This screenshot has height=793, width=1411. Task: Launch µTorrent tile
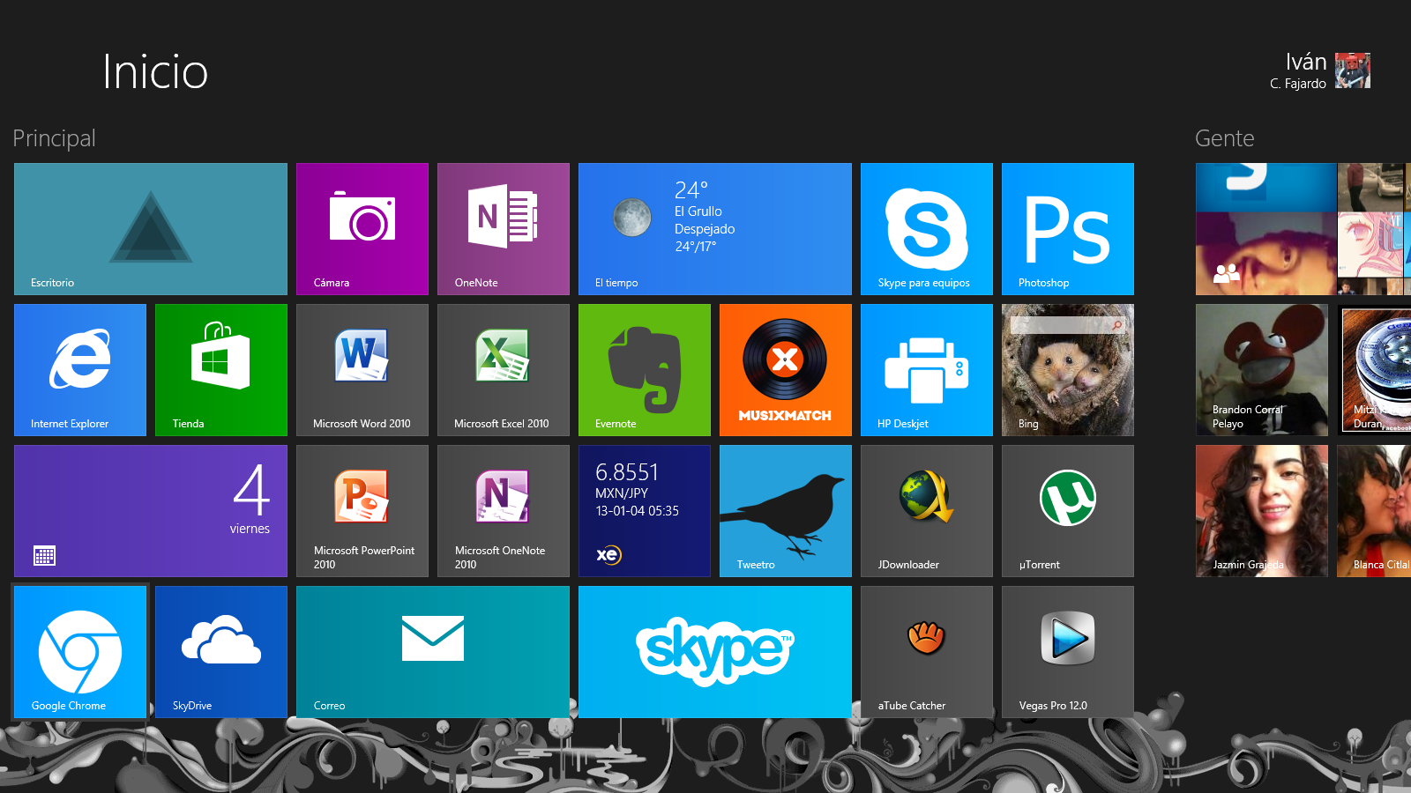(x=1068, y=511)
